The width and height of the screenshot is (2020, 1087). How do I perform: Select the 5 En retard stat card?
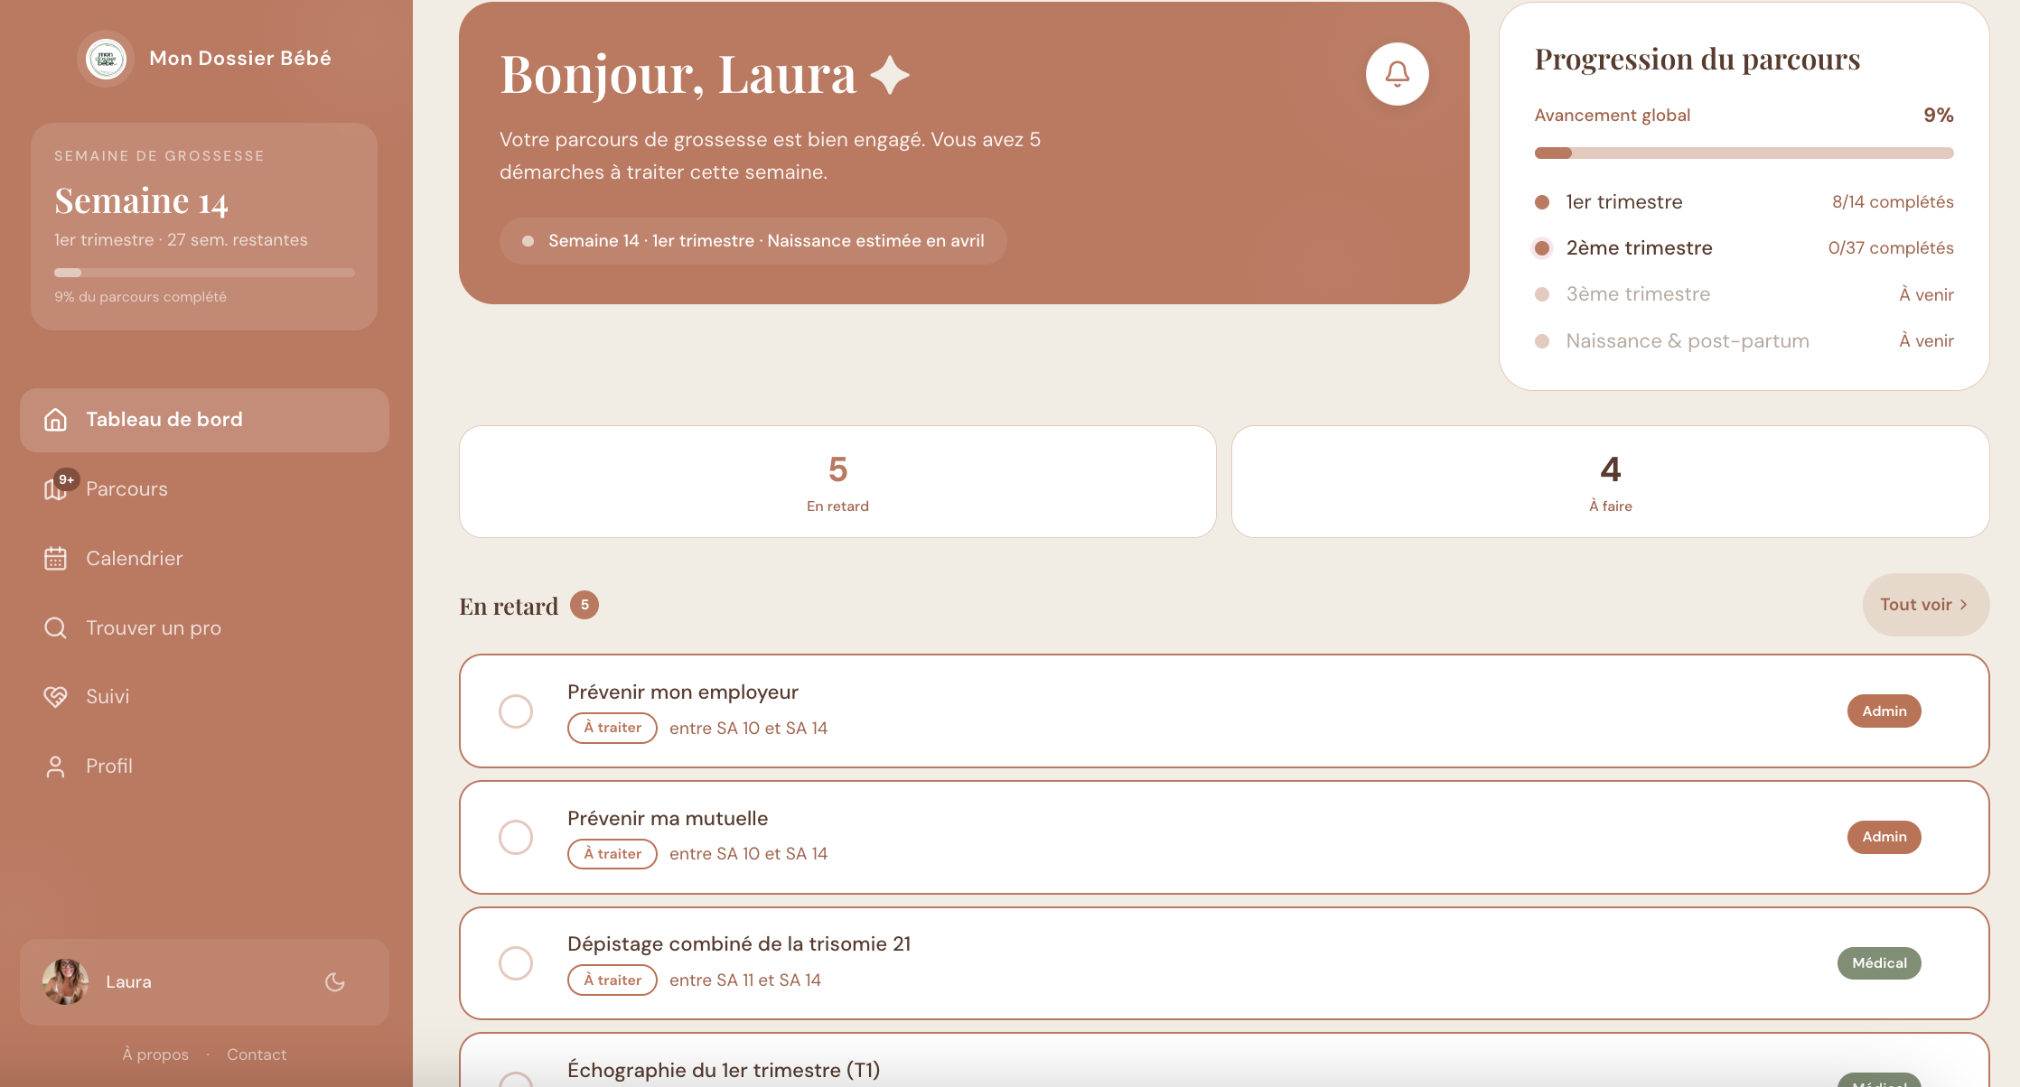837,482
